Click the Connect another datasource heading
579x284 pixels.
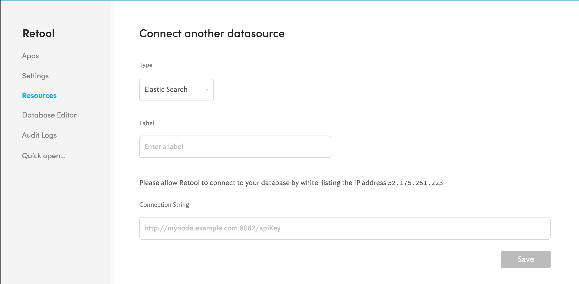pyautogui.click(x=212, y=34)
